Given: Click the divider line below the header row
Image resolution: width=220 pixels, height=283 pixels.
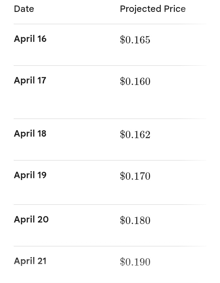Looking at the screenshot, I should (110, 24).
